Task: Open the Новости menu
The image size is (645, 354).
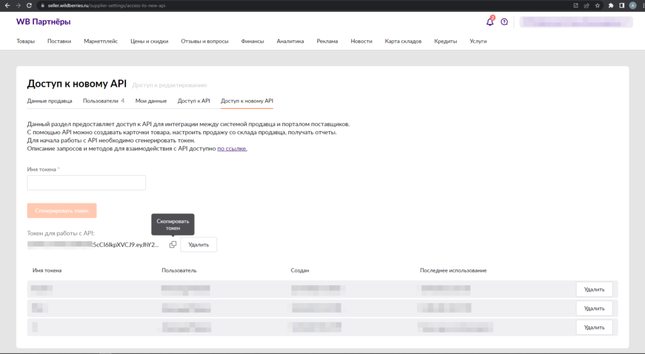Action: tap(362, 41)
